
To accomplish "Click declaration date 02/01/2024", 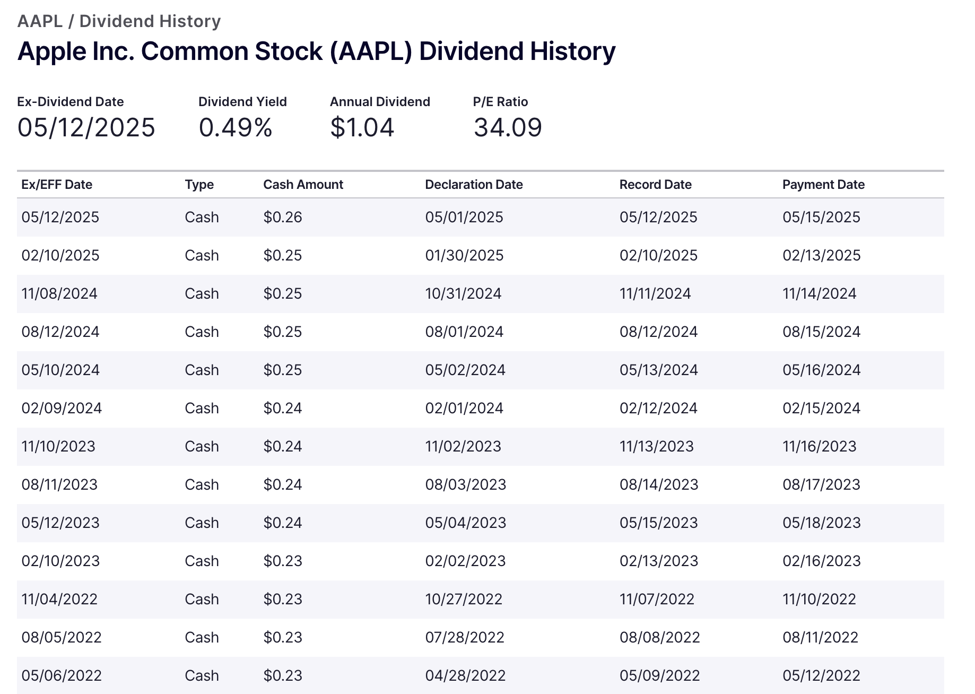I will coord(464,408).
